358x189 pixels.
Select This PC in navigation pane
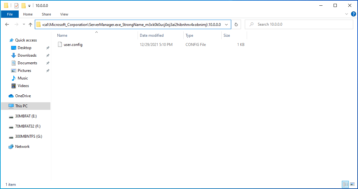coord(26,106)
